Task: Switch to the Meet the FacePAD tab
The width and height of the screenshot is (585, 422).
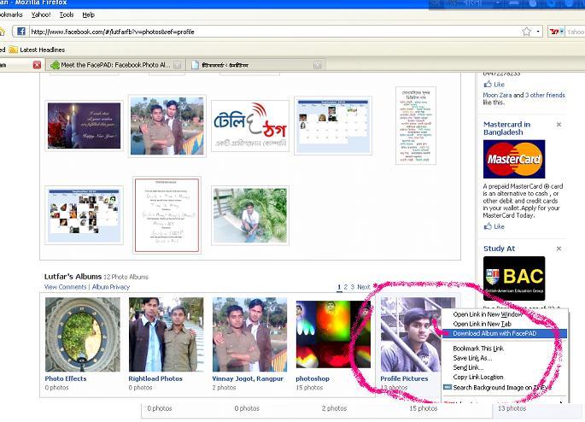Action: [115, 65]
